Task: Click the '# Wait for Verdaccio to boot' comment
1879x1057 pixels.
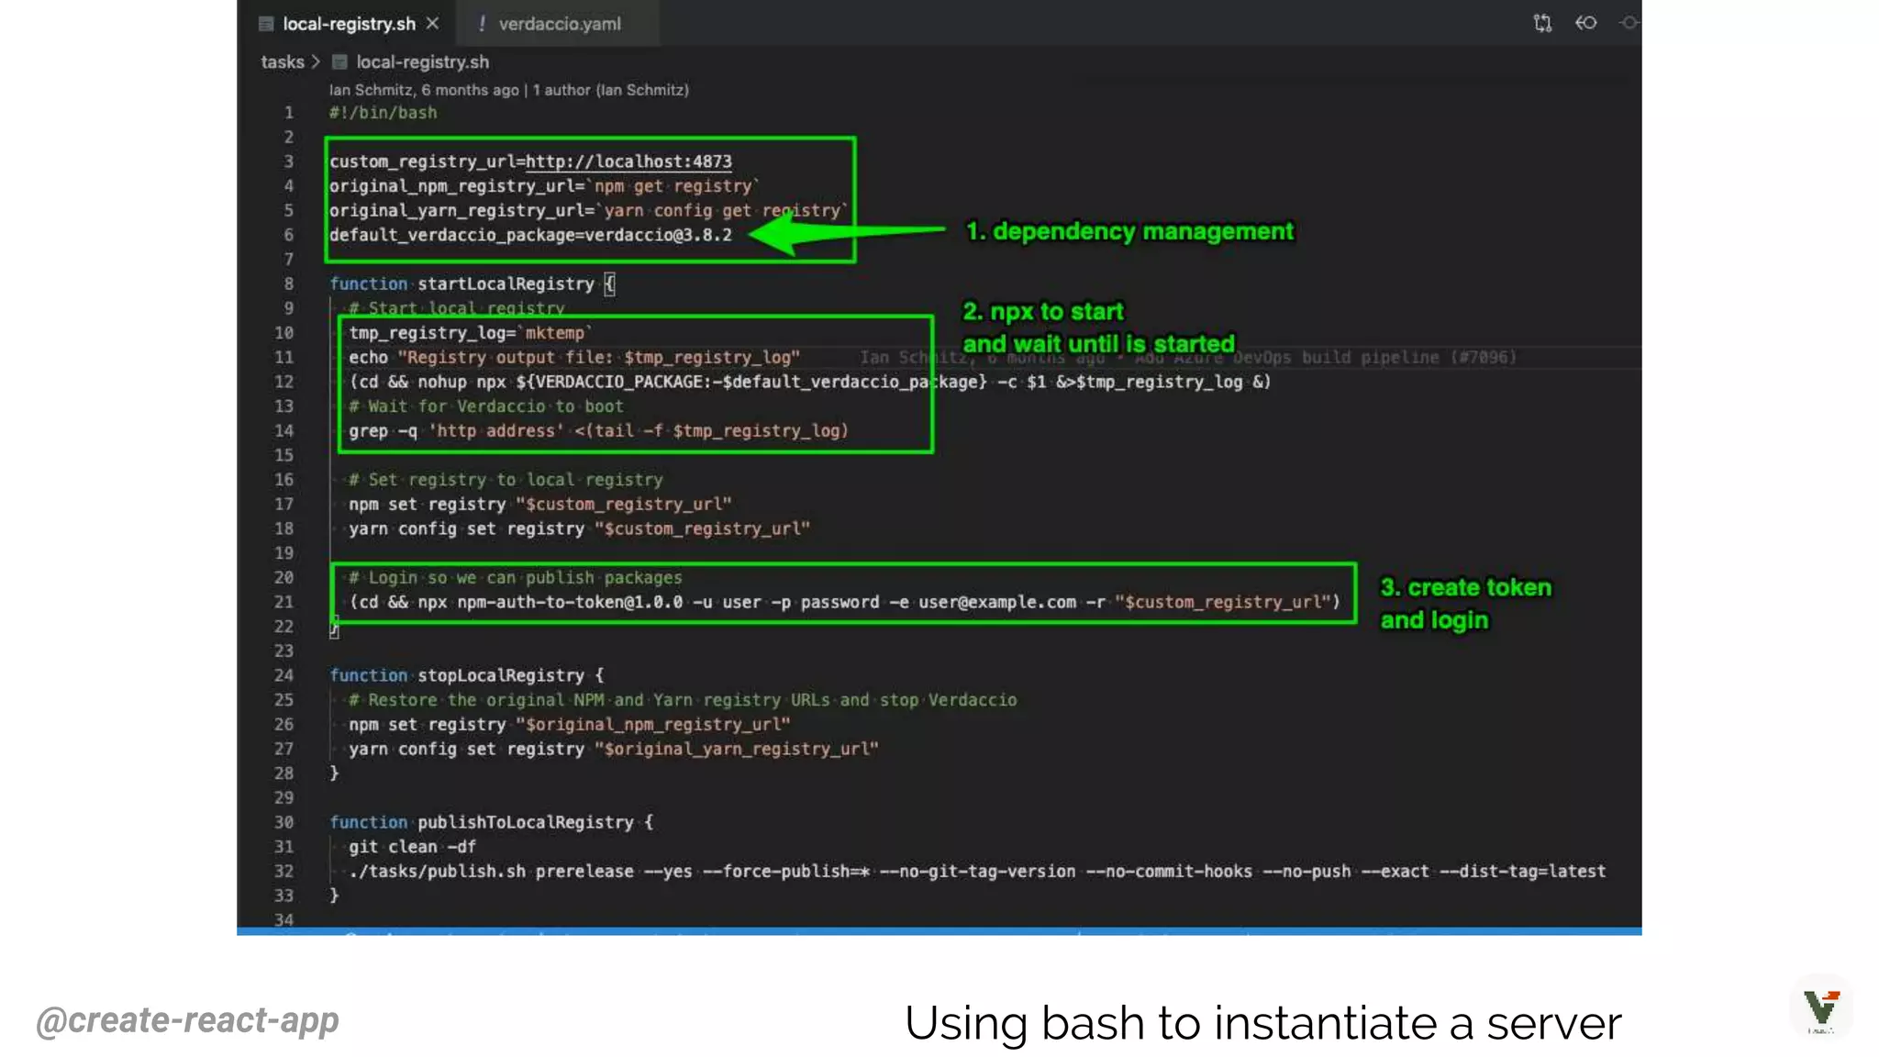Action: [x=485, y=406]
